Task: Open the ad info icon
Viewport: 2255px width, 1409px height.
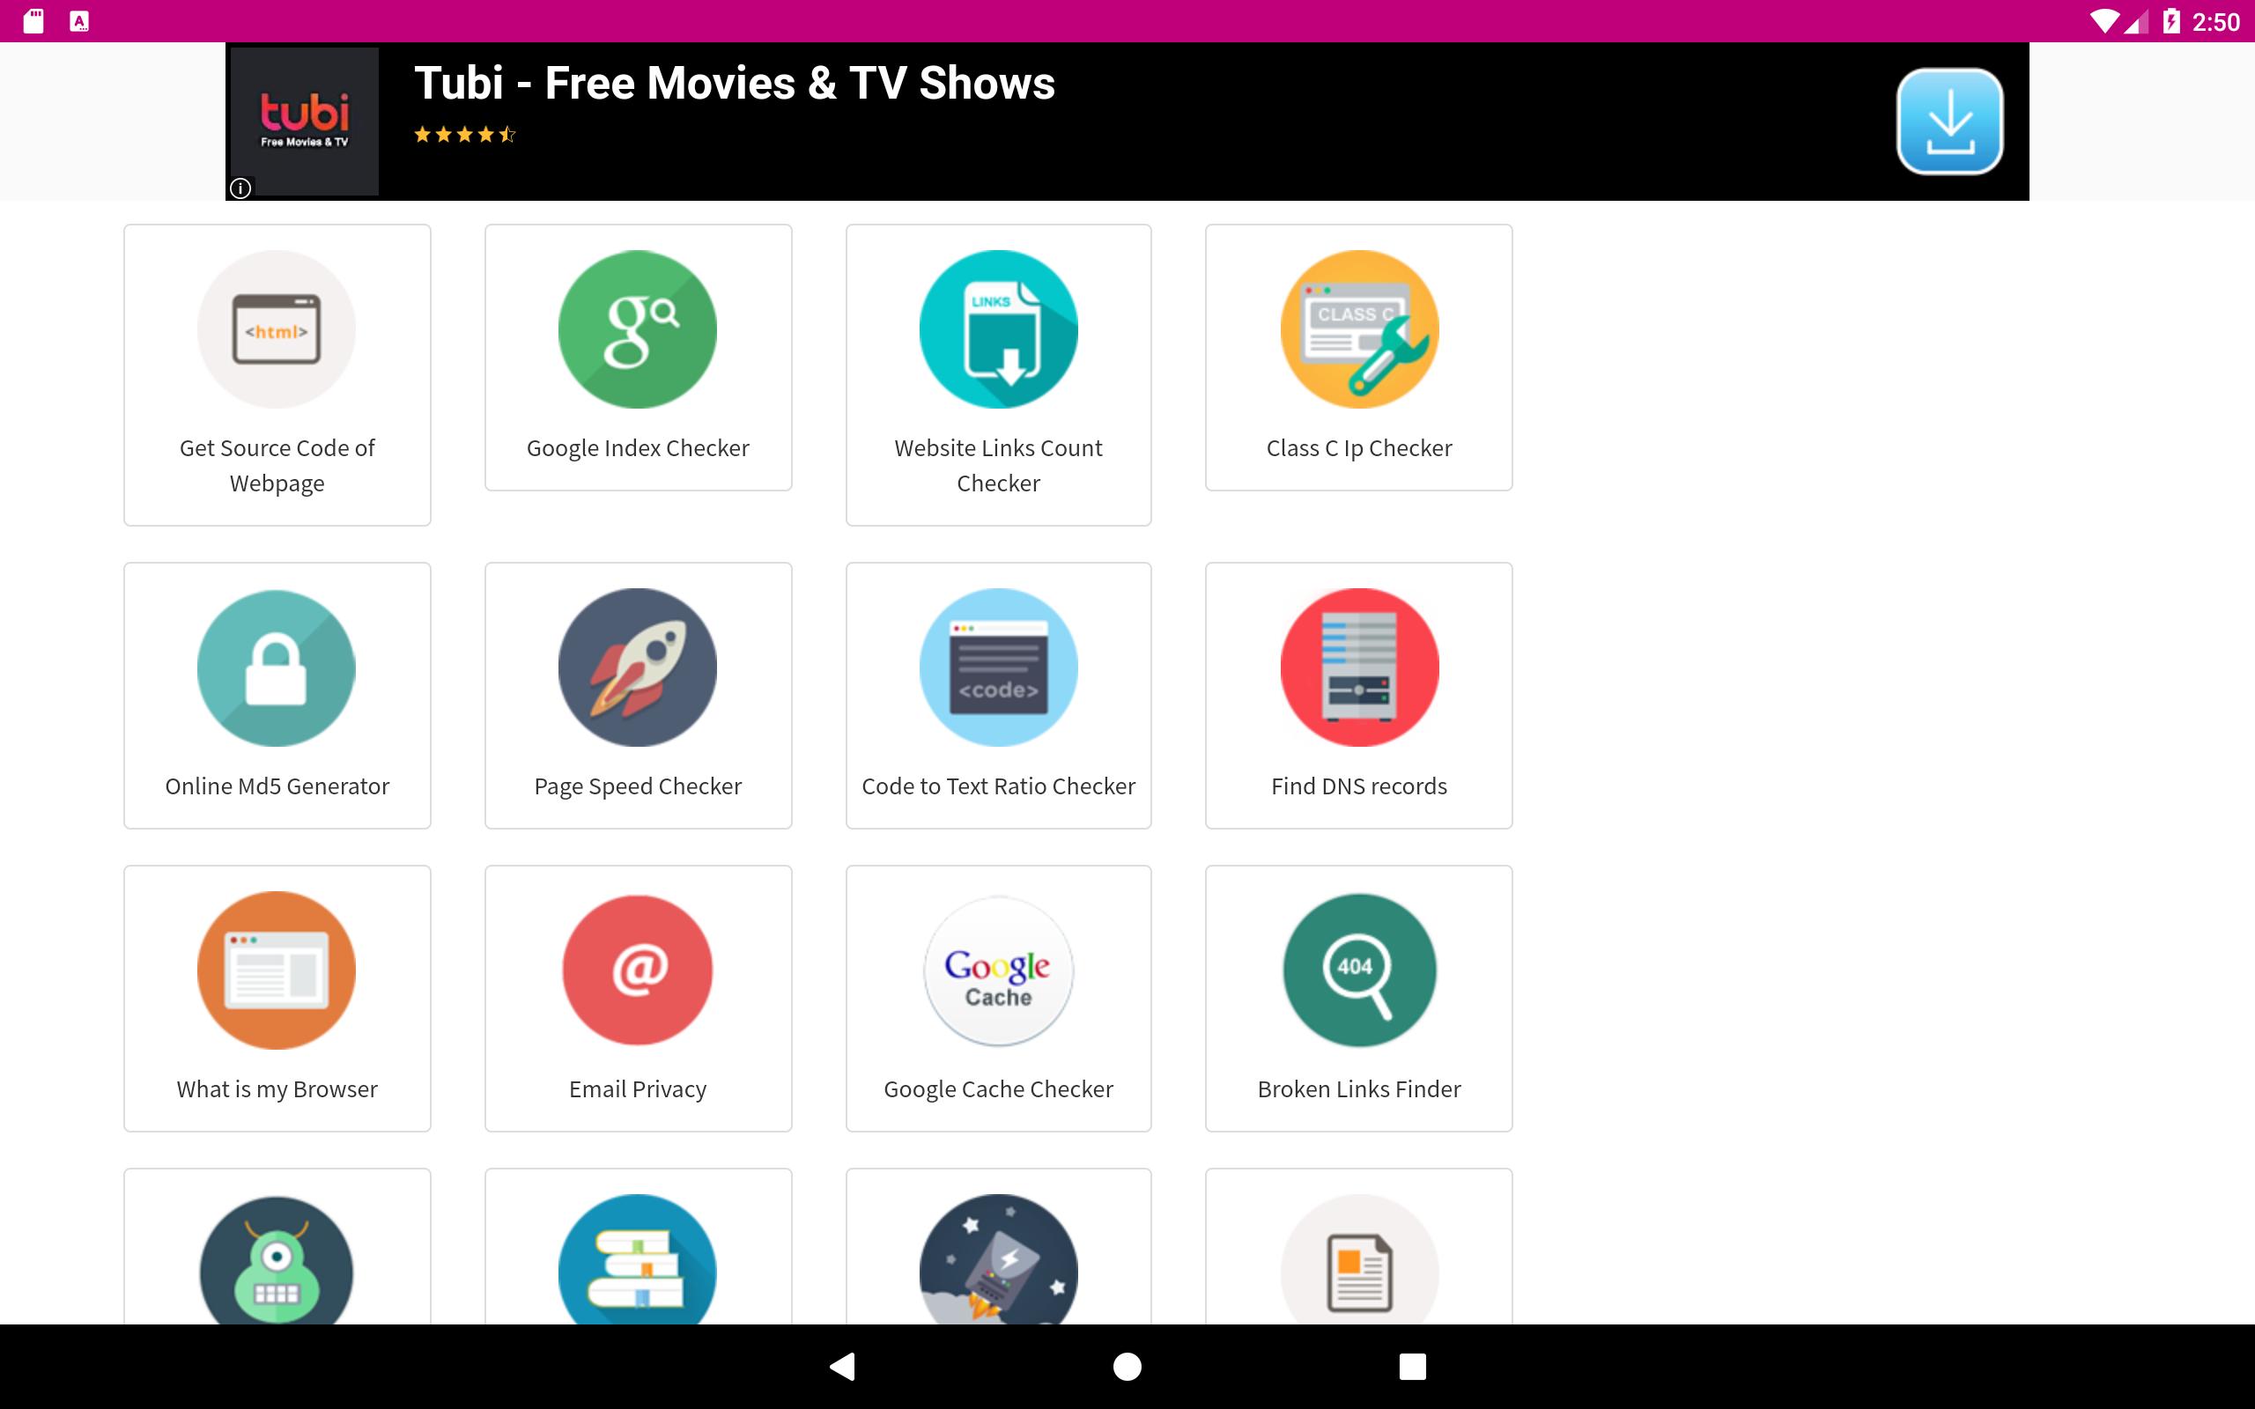Action: 240,188
